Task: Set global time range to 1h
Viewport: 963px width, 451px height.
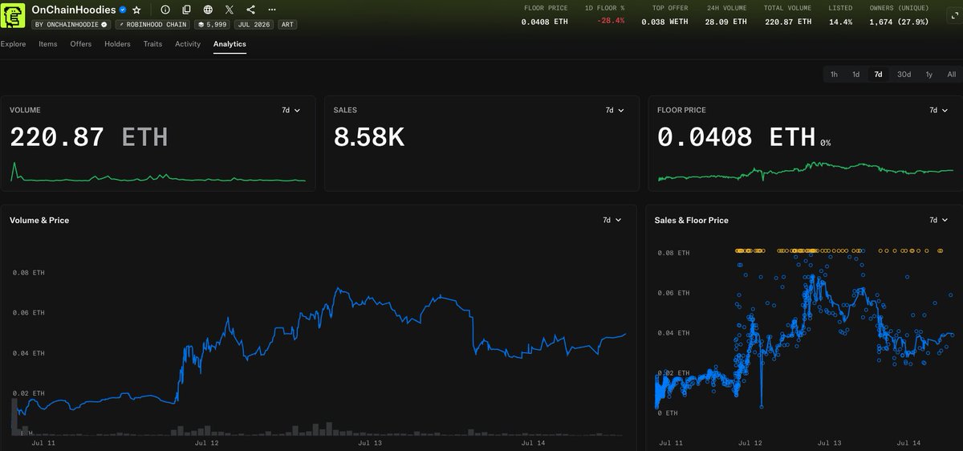Action: click(834, 75)
